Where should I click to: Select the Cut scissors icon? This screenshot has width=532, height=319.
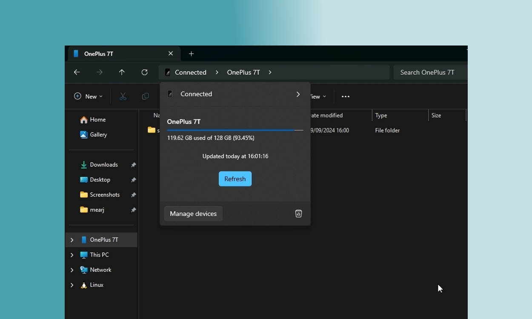click(123, 96)
